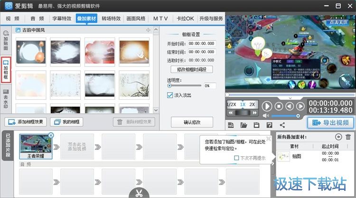Click the trash icon in overlay materials panel
The image size is (356, 198).
point(348,137)
